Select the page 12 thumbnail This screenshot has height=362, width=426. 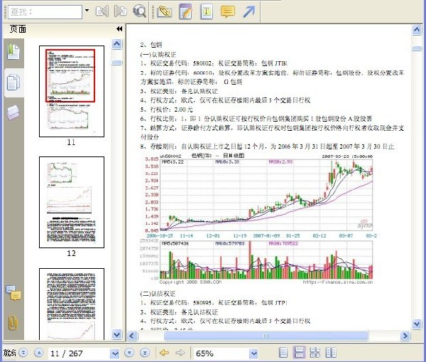[x=72, y=202]
